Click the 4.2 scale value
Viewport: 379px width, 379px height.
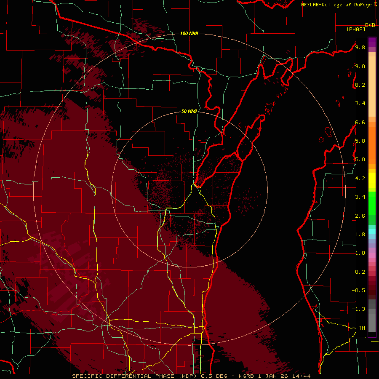360,179
